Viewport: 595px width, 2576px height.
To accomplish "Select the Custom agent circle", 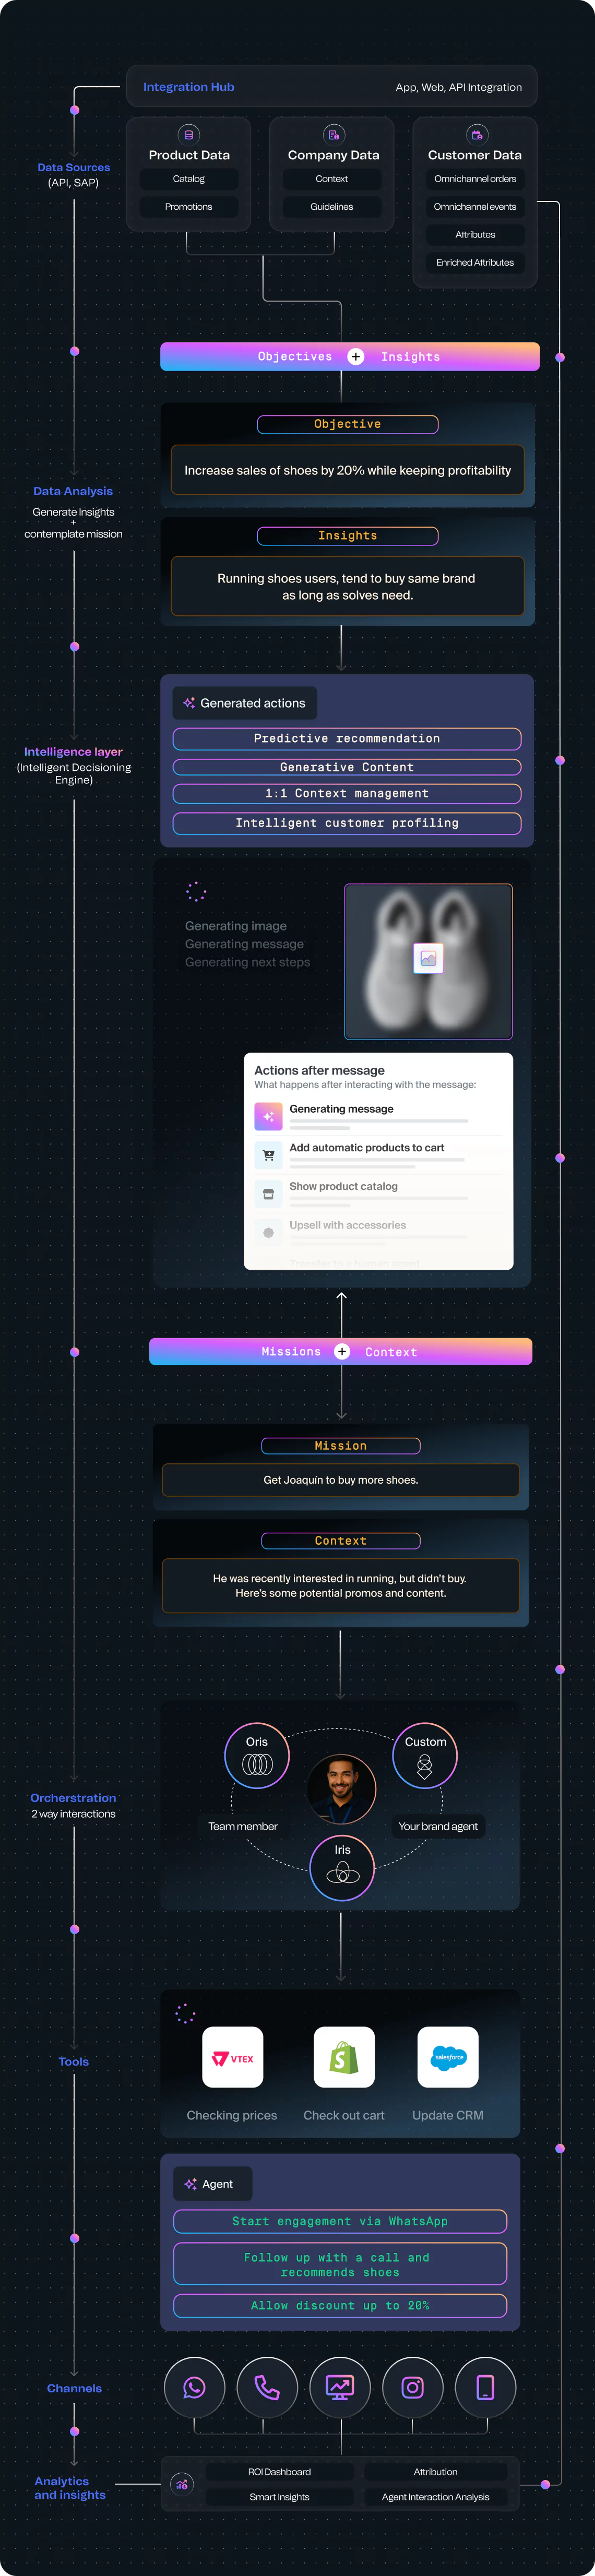I will (x=425, y=1755).
